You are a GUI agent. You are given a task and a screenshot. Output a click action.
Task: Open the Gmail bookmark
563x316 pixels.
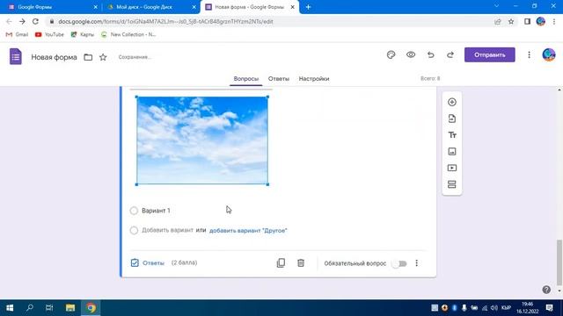pyautogui.click(x=17, y=34)
